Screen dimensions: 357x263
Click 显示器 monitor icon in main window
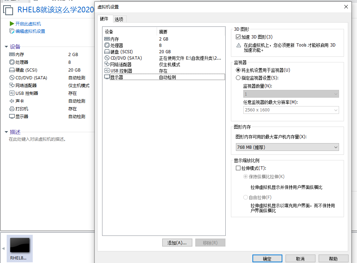click(12, 116)
